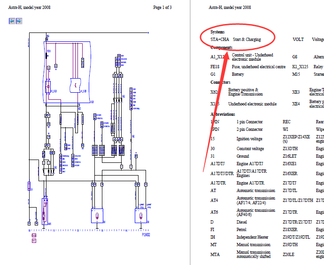Viewport: 324px width, 265px height.
Task: Click 'Diesel' meaning of D
Action: (x=242, y=222)
